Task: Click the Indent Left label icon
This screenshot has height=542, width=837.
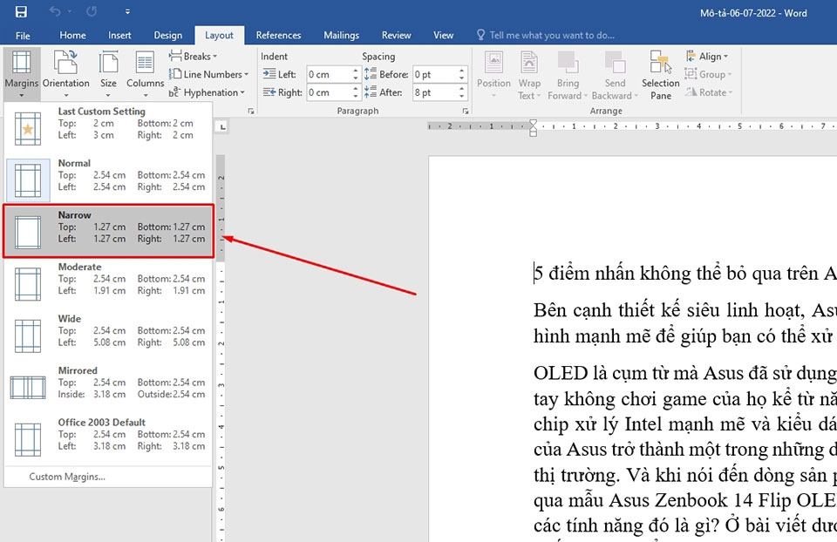Action: pyautogui.click(x=269, y=74)
